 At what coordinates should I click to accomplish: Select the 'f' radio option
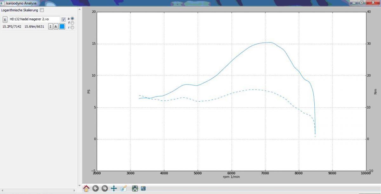(72, 23)
